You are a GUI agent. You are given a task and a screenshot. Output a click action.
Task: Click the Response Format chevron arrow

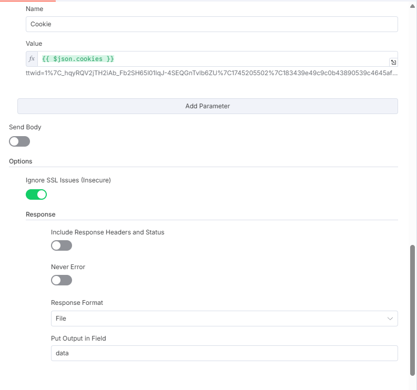coord(390,319)
